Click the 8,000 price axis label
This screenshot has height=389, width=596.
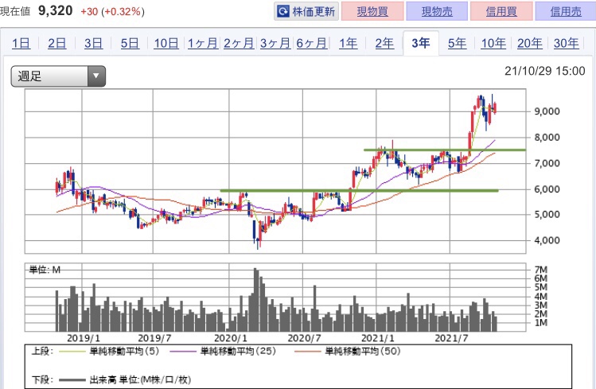(x=547, y=137)
